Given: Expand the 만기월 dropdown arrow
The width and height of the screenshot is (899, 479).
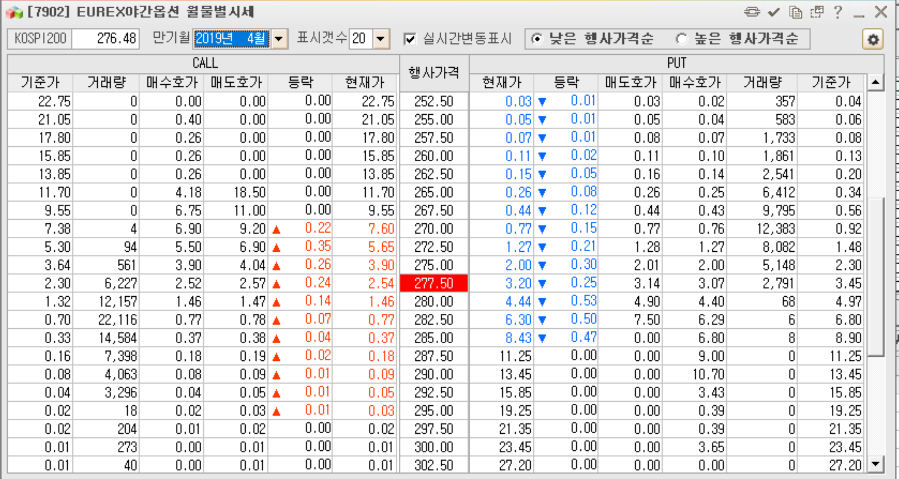Looking at the screenshot, I should point(279,39).
